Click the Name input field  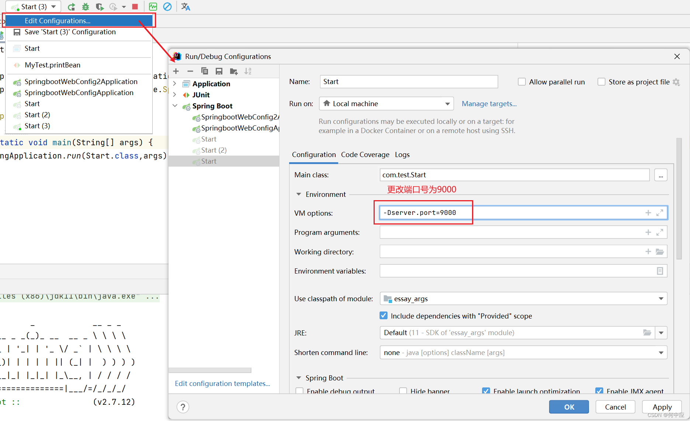click(x=409, y=82)
